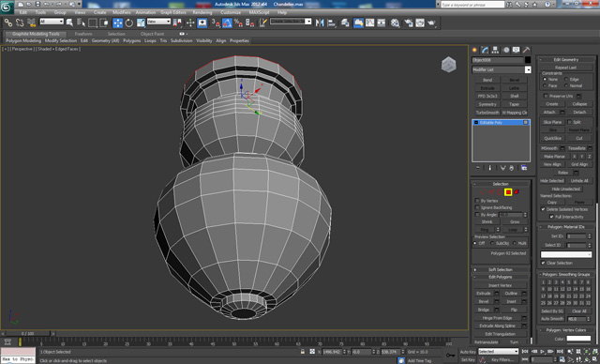Expand the Soft Selection rollout
The image size is (600, 364).
tap(501, 270)
